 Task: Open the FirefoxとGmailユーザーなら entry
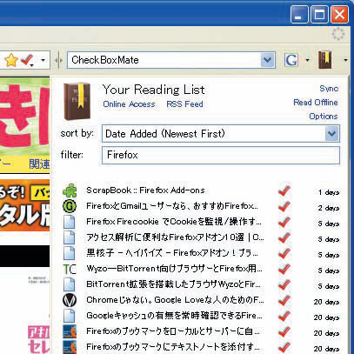tap(172, 206)
